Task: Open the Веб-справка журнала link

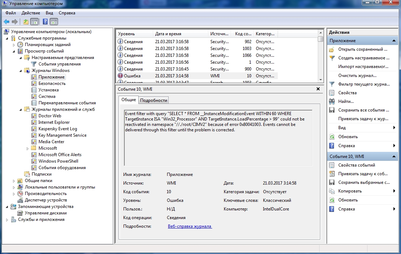Action: (x=190, y=226)
